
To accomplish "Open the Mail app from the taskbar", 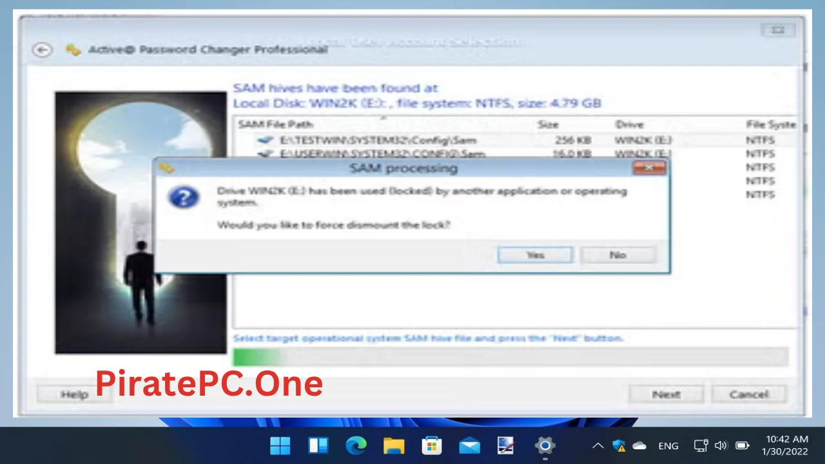I will 469,445.
